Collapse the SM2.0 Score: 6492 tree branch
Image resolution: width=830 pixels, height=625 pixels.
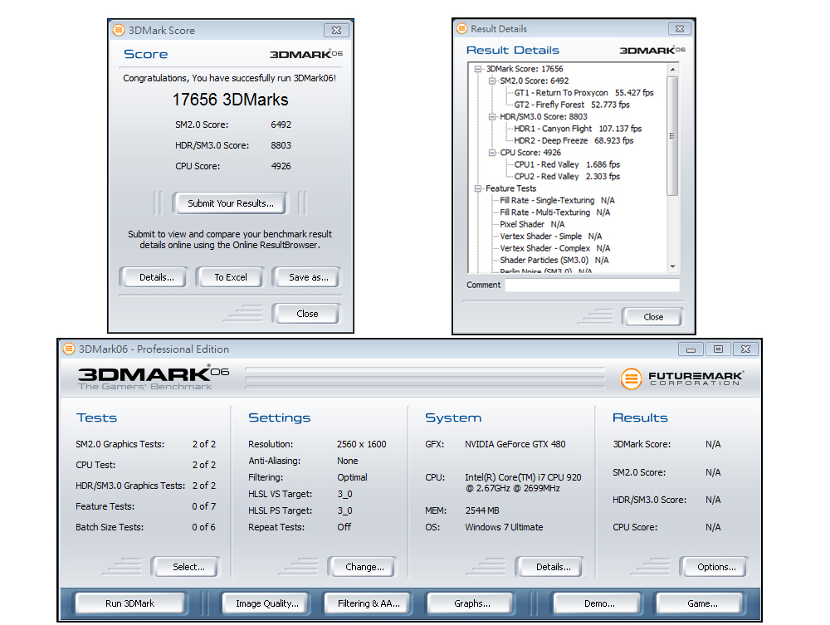[x=491, y=81]
